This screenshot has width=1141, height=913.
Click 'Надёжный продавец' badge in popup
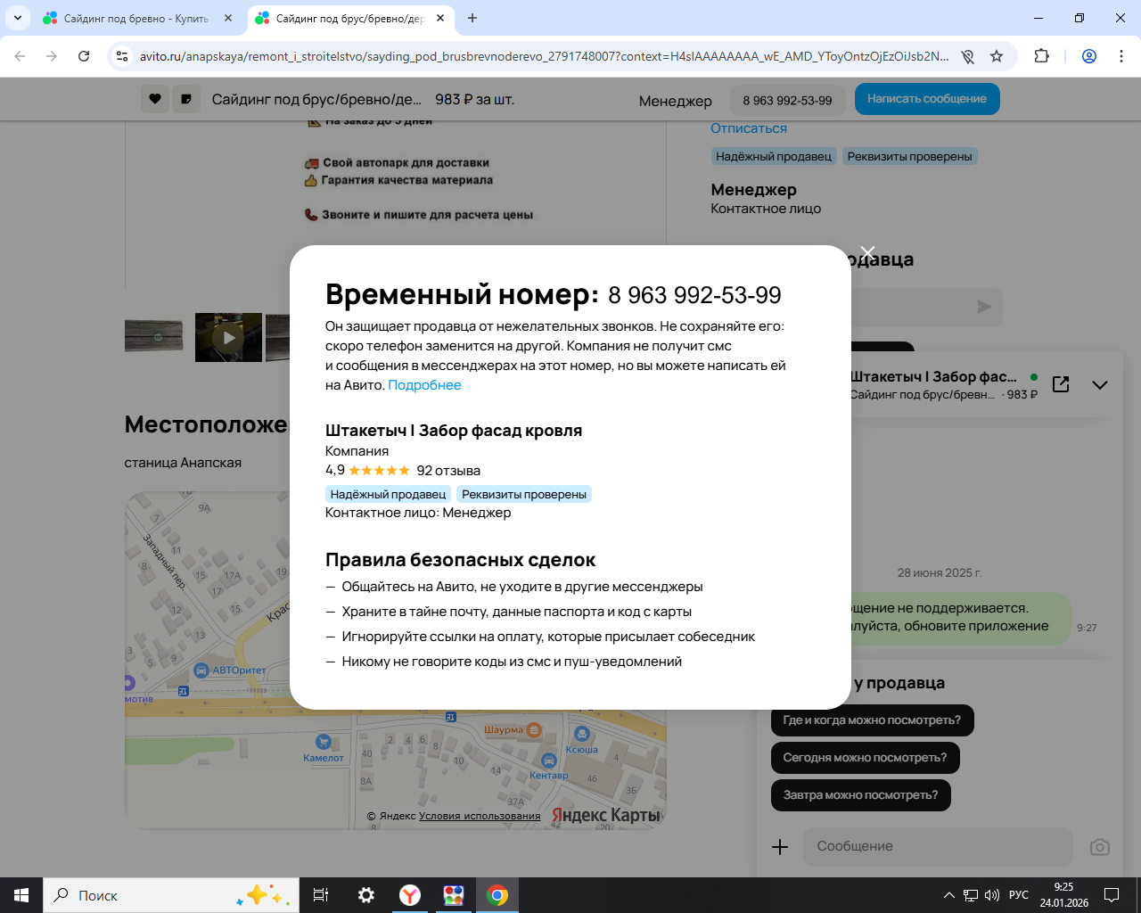coord(388,494)
